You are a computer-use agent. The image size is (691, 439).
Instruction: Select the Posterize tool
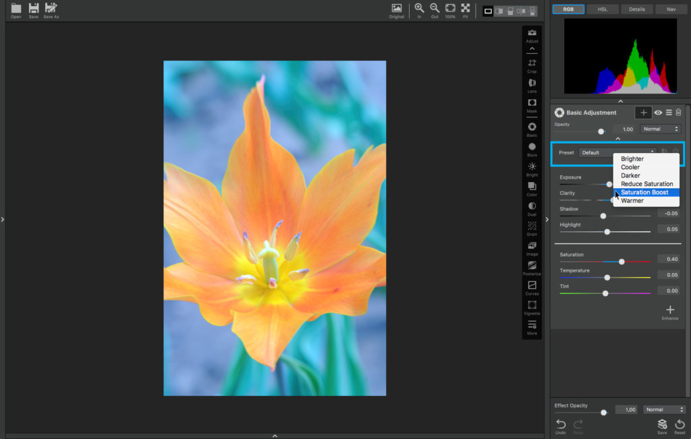pos(532,268)
